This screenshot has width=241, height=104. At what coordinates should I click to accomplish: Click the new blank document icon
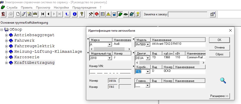click(18, 14)
